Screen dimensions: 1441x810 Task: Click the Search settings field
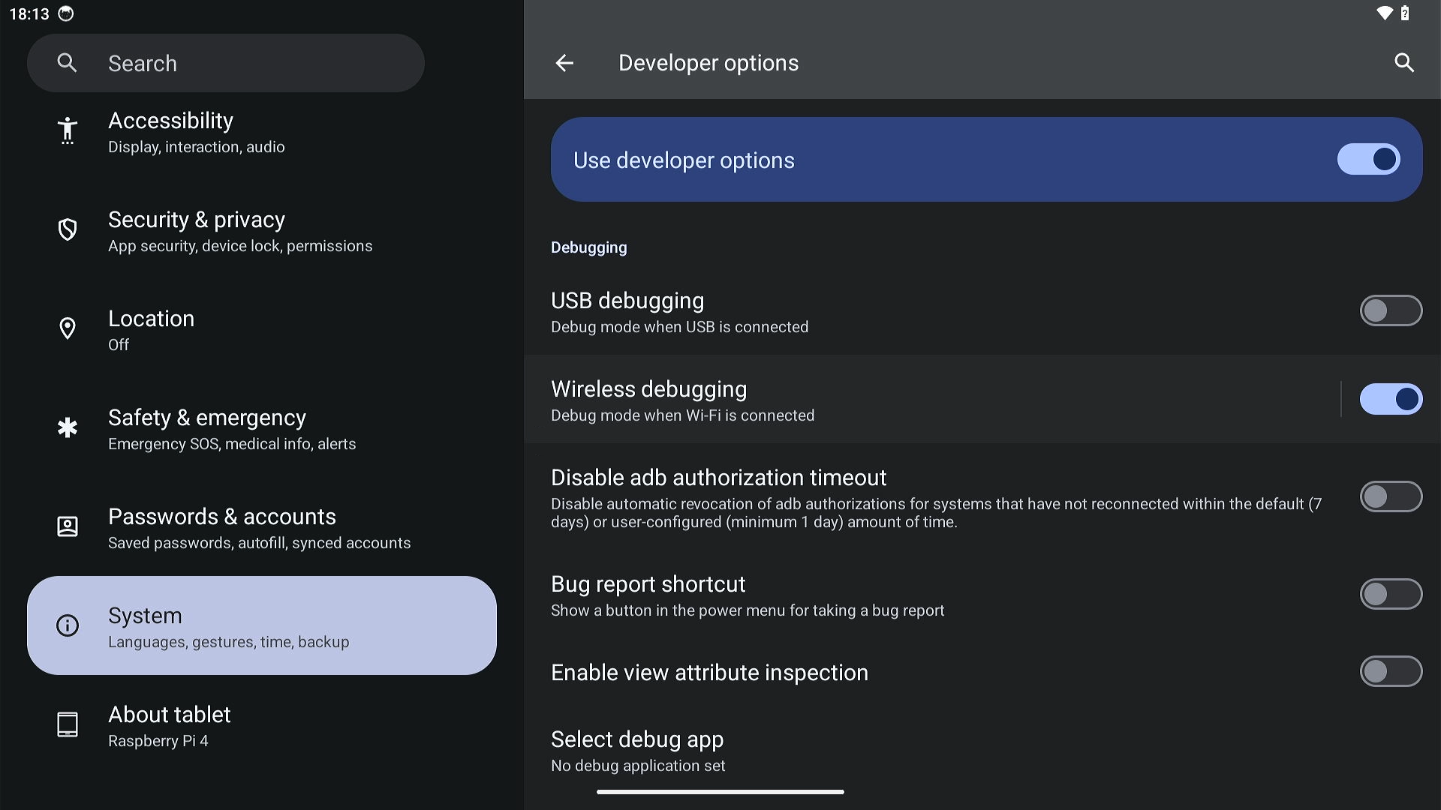click(x=226, y=63)
